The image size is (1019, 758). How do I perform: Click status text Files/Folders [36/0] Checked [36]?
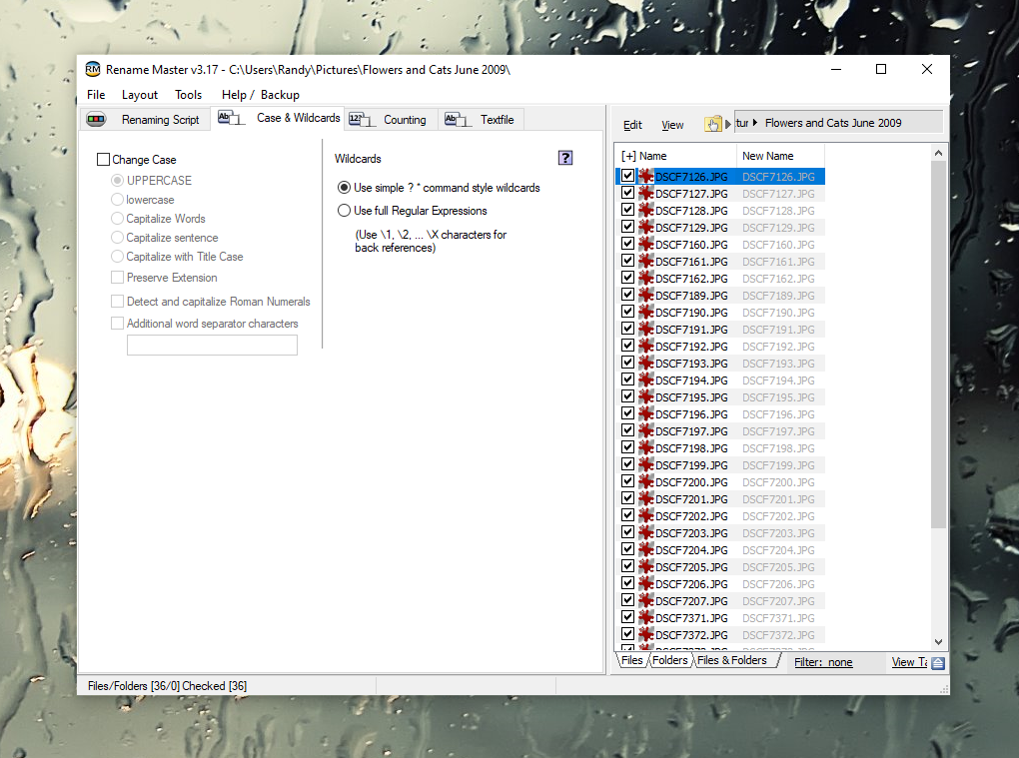pyautogui.click(x=167, y=686)
